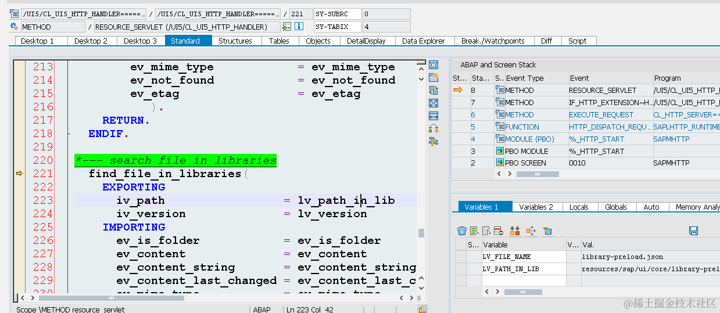Open the Structures tab
720x313 pixels.
[x=235, y=41]
